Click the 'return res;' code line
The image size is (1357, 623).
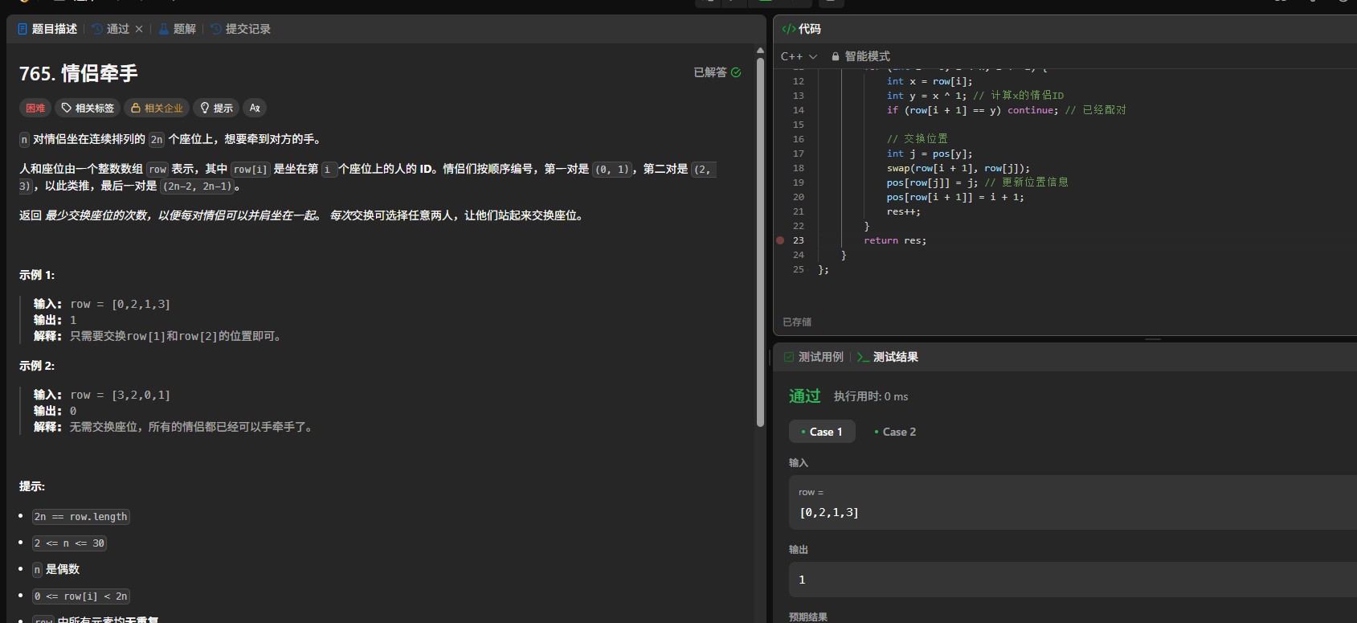pyautogui.click(x=895, y=240)
